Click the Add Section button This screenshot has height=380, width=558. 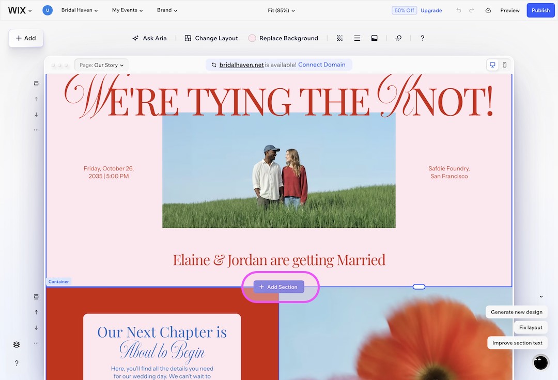coord(278,287)
